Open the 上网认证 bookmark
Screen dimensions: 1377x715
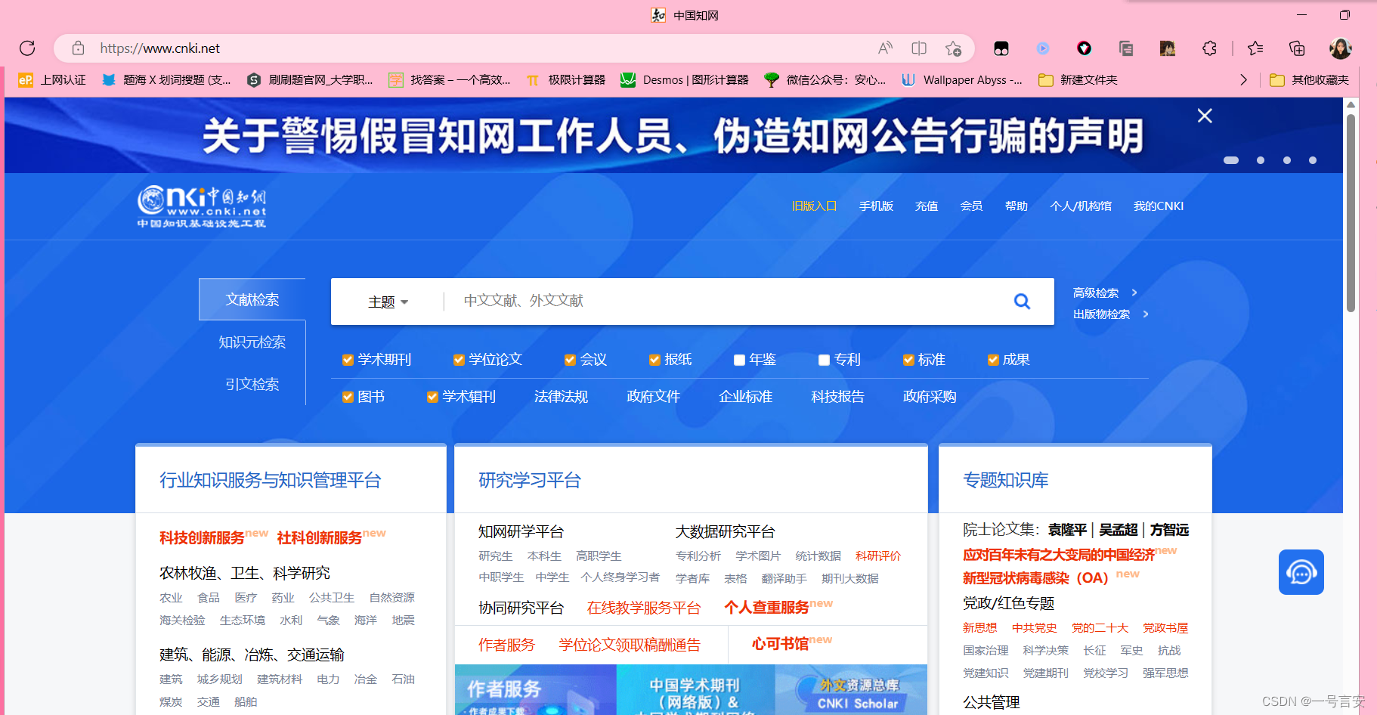click(x=52, y=80)
